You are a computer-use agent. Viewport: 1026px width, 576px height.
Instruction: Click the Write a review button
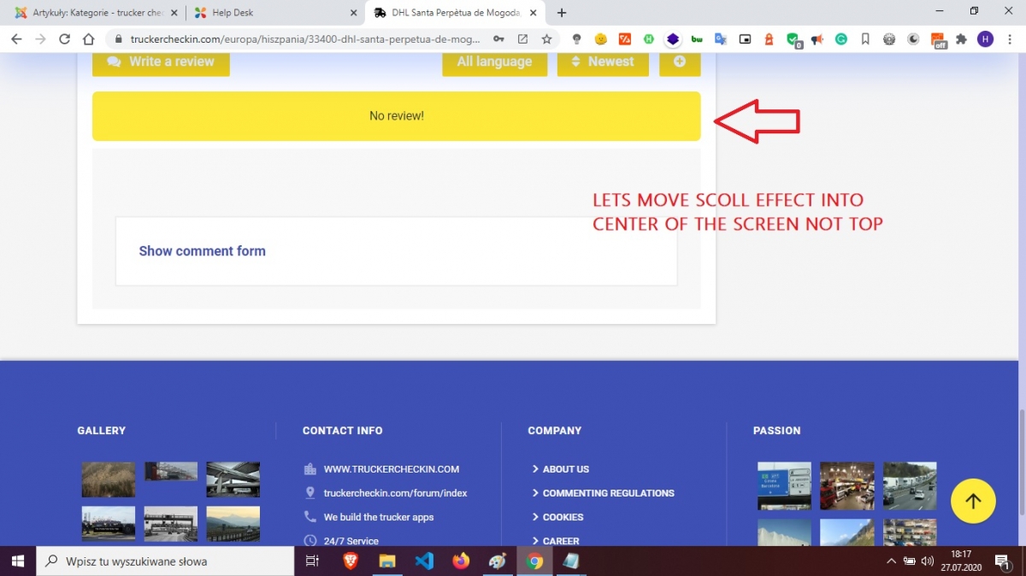point(161,62)
